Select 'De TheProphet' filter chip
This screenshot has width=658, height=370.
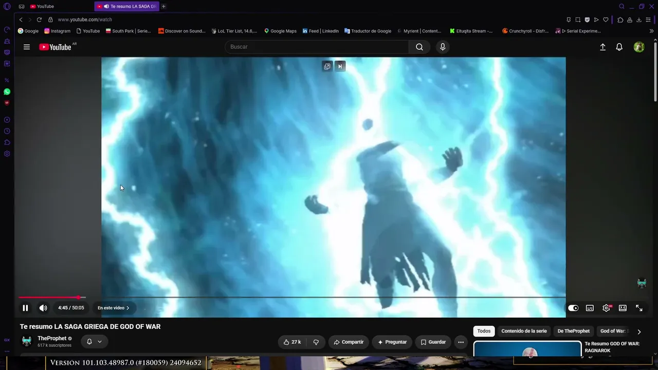pos(573,331)
